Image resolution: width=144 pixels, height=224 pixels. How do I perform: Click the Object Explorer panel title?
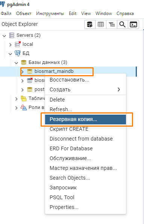(20, 24)
